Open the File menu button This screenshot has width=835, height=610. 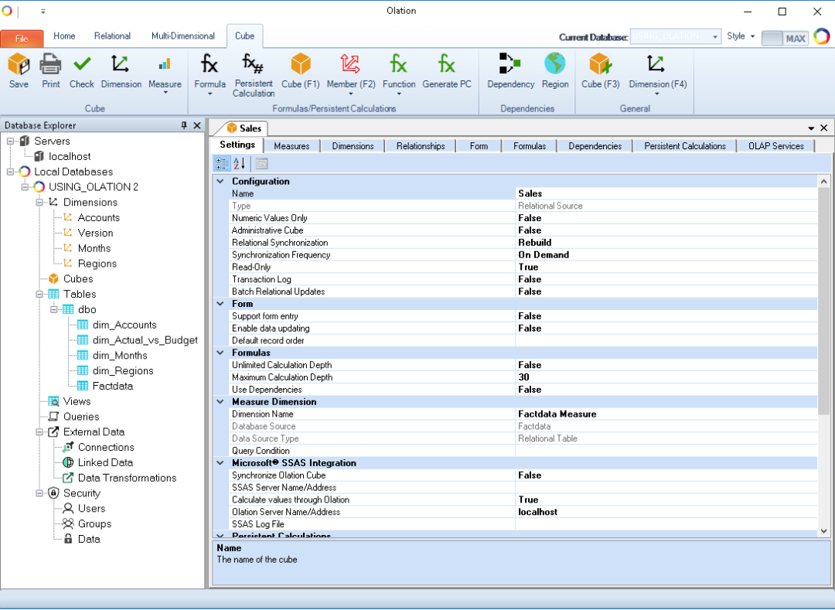pyautogui.click(x=22, y=38)
